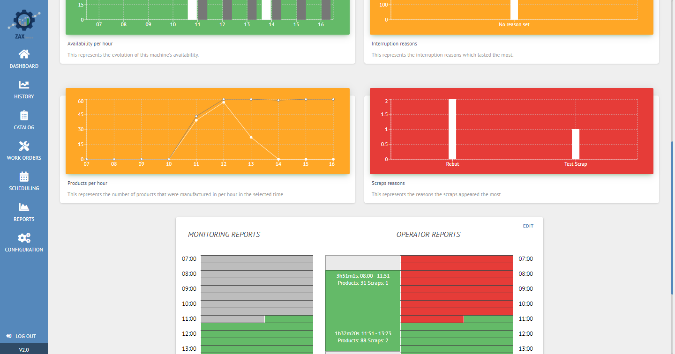Select the 3h51m1s 08:00-11:51 operator block
This screenshot has height=354, width=675.
[363, 299]
